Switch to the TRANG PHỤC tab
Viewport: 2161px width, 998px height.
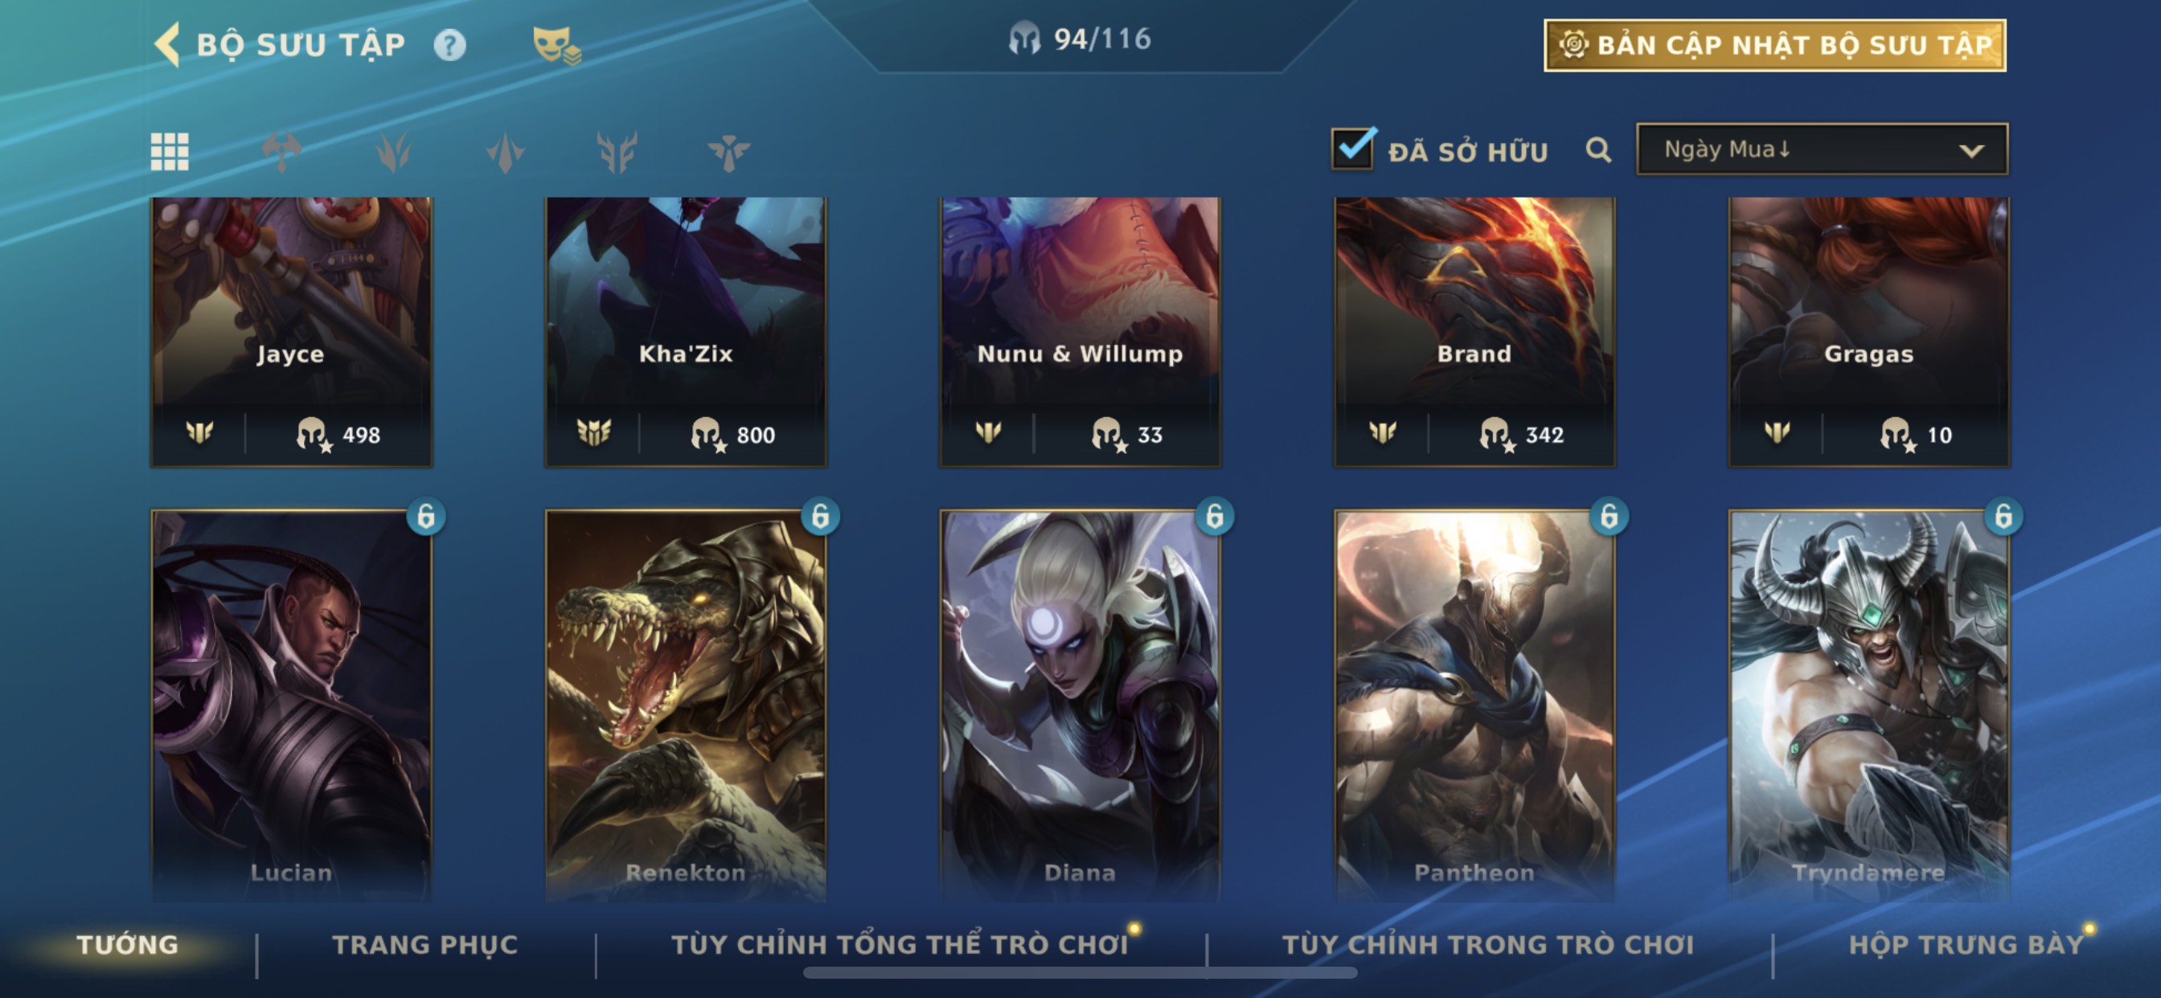coord(425,945)
